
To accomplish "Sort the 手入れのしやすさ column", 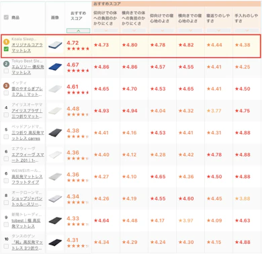I will tap(247, 30).
